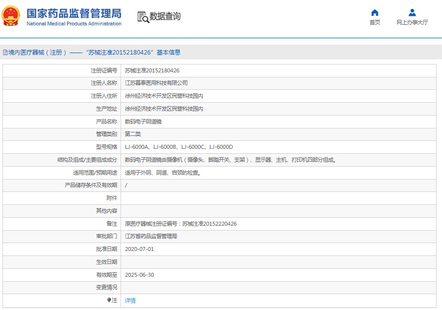Click the 生产地址 address value
This screenshot has height=310, width=442.
164,109
